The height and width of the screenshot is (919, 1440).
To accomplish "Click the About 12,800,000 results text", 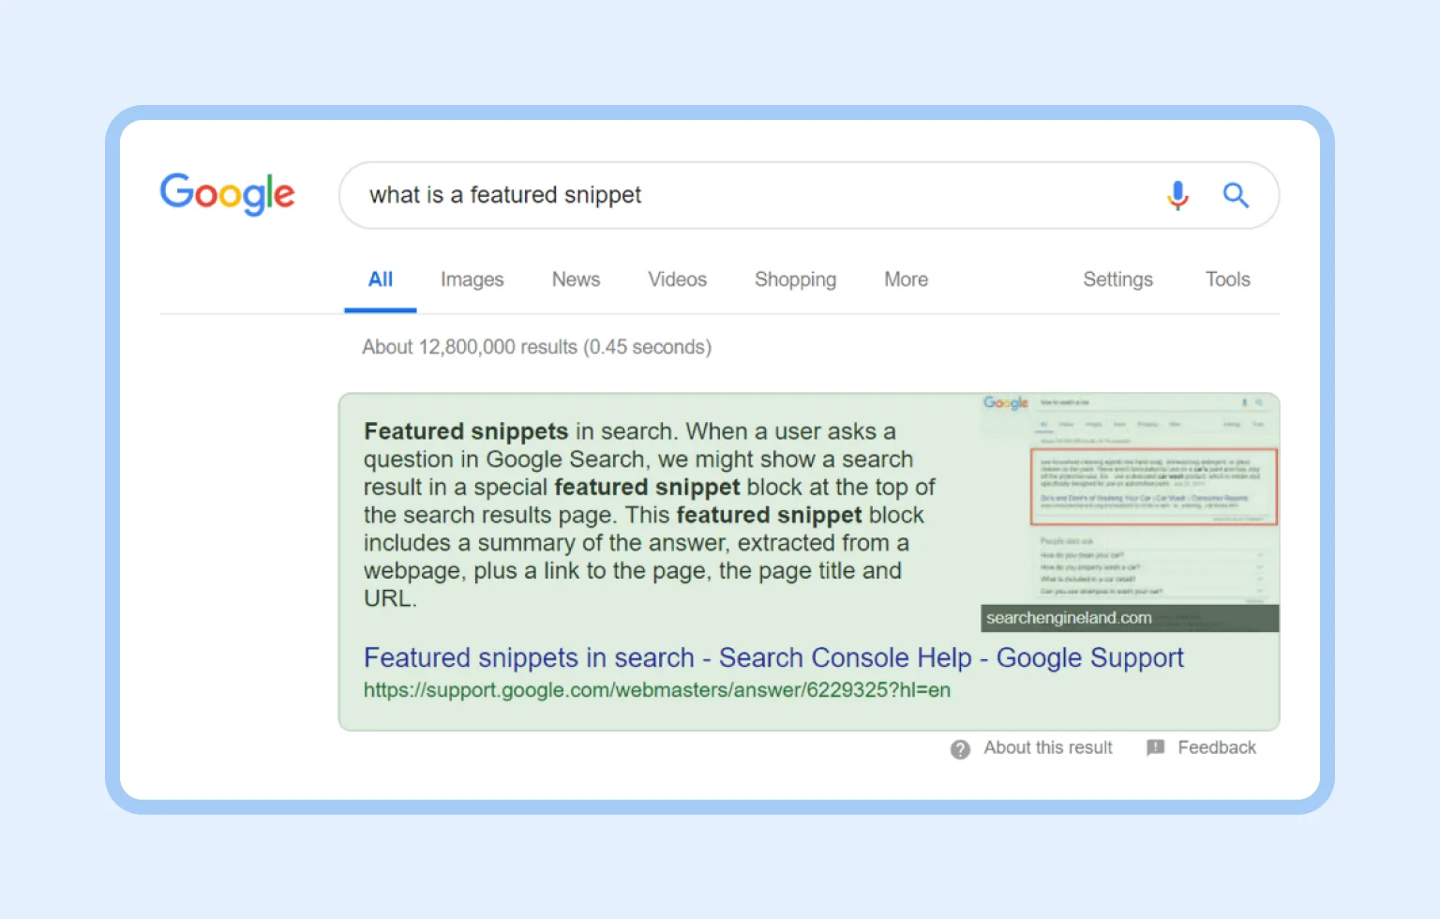I will pyautogui.click(x=537, y=347).
